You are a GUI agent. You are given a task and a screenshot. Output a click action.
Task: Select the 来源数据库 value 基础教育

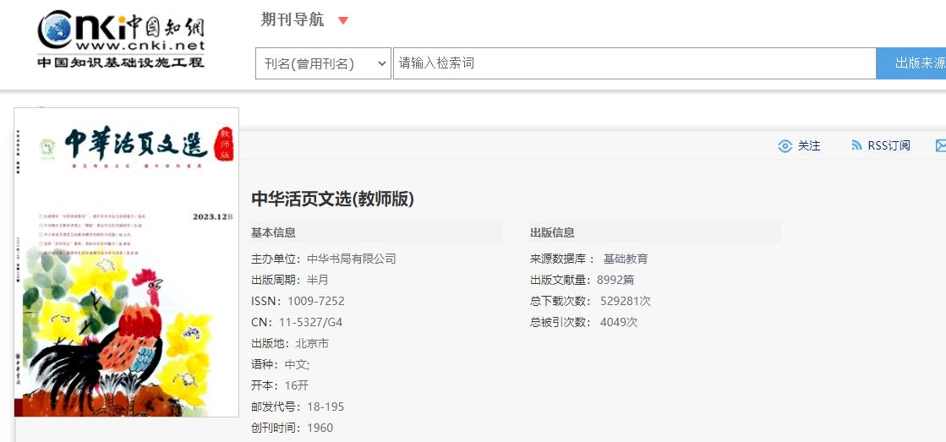[626, 259]
